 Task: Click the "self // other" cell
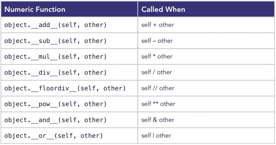158,88
